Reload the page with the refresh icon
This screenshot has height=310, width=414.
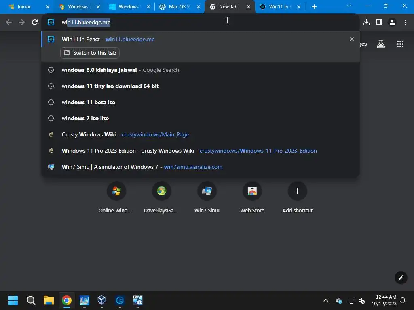35,23
